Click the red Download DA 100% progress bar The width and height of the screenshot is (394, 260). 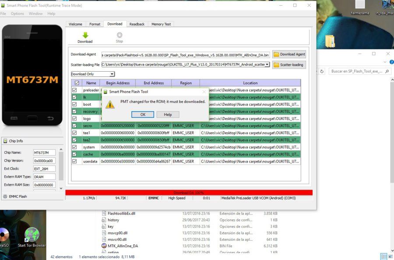[189, 193]
